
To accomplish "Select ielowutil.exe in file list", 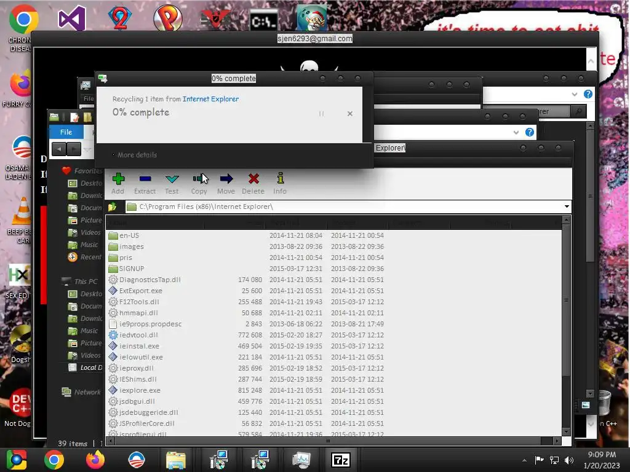I will pos(141,357).
